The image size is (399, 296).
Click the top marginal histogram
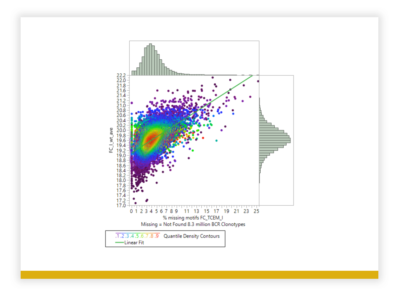[x=194, y=58]
